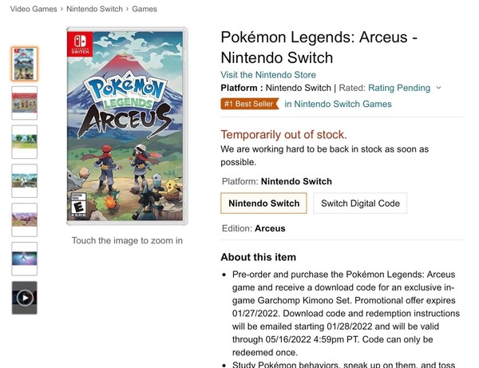Image resolution: width=479 pixels, height=368 pixels.
Task: Go to Nintendo Switch breadcrumb
Action: (95, 10)
